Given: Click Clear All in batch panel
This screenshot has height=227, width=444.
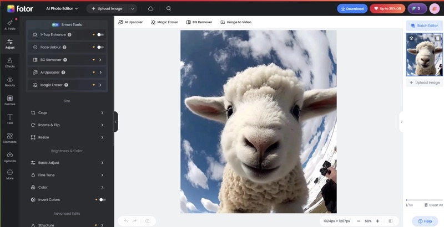Looking at the screenshot, I should [x=433, y=205].
